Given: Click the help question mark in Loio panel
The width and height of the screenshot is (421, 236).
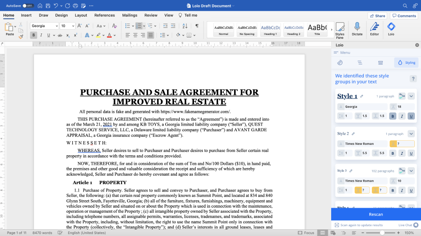Looking at the screenshot, I should [x=413, y=79].
